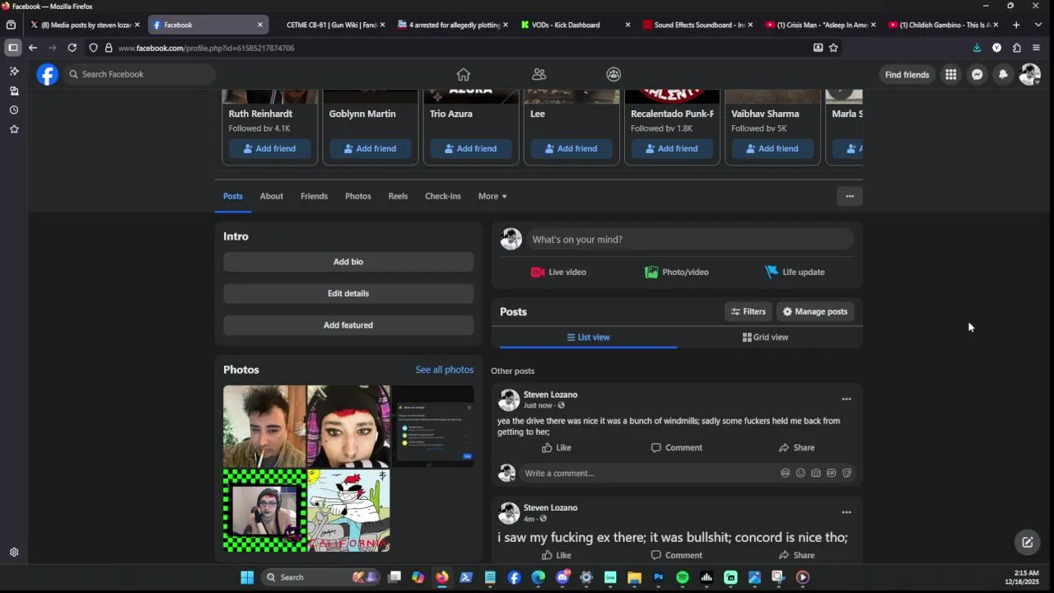Open options menu for the concord post
The height and width of the screenshot is (593, 1054).
point(846,512)
